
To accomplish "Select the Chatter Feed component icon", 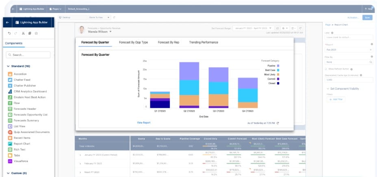I will (10, 80).
